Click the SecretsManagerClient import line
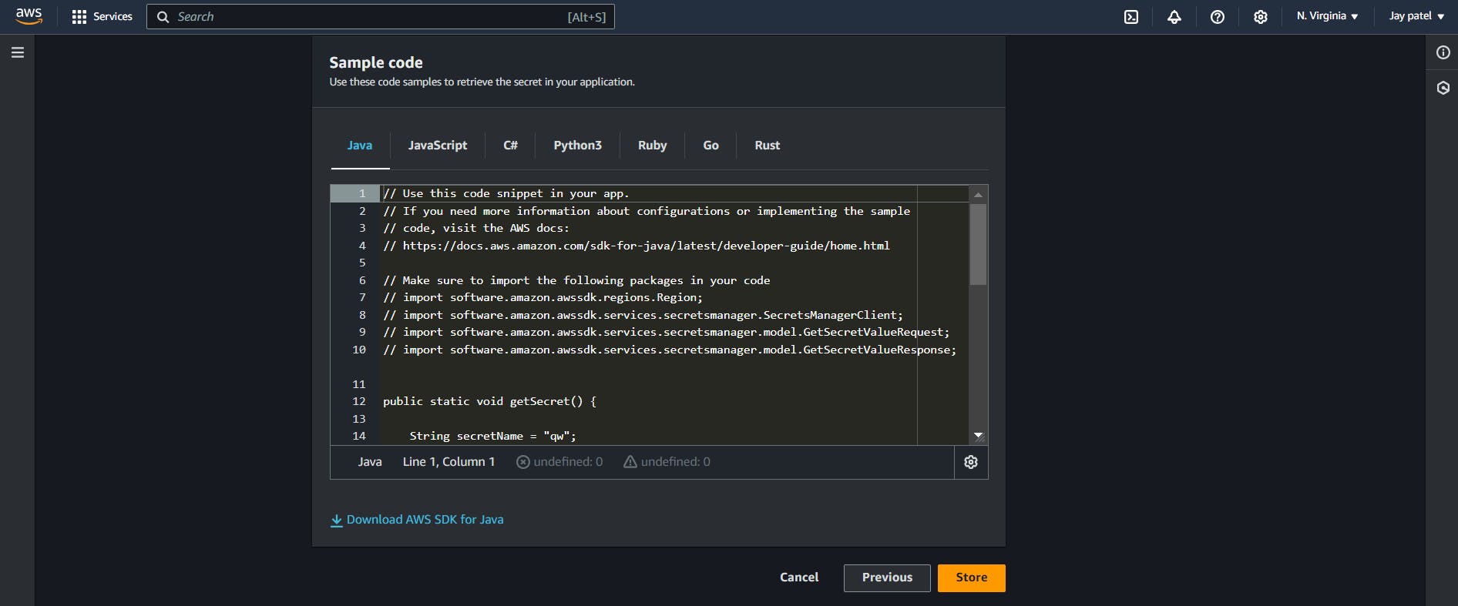 tap(643, 315)
